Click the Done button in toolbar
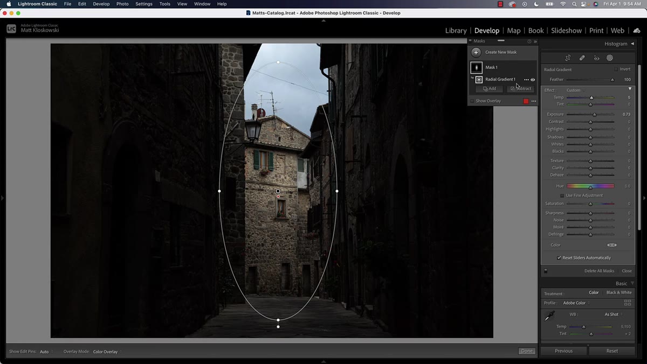The image size is (647, 364). click(x=527, y=351)
